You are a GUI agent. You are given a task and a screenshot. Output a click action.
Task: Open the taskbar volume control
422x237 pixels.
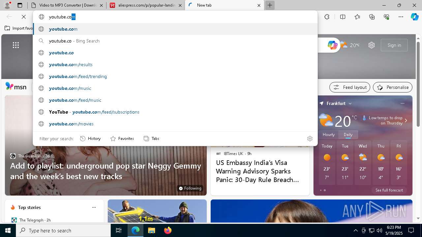click(x=379, y=230)
